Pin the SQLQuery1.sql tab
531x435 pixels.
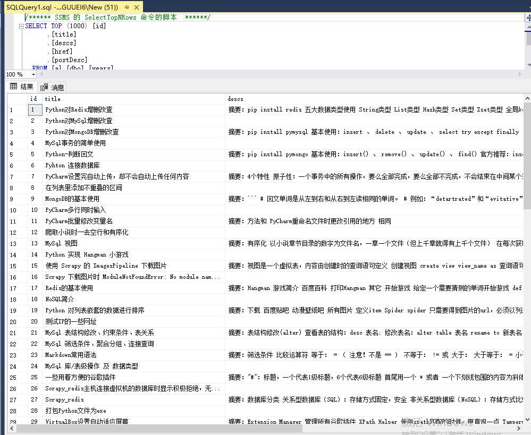[127, 7]
